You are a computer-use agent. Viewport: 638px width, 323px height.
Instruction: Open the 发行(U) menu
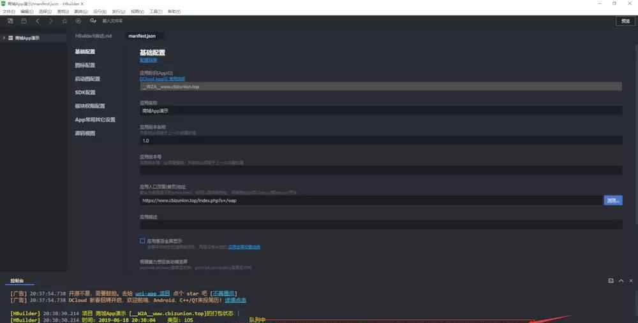click(x=119, y=11)
